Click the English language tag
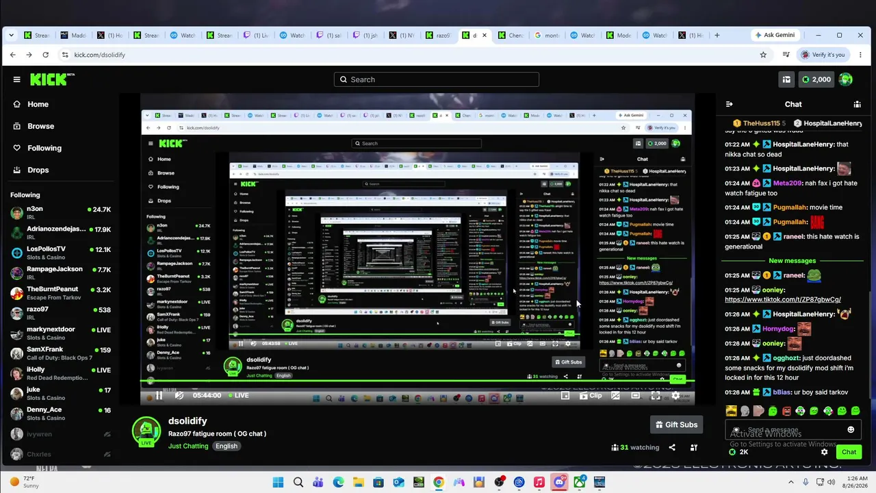The height and width of the screenshot is (493, 876). coord(227,446)
